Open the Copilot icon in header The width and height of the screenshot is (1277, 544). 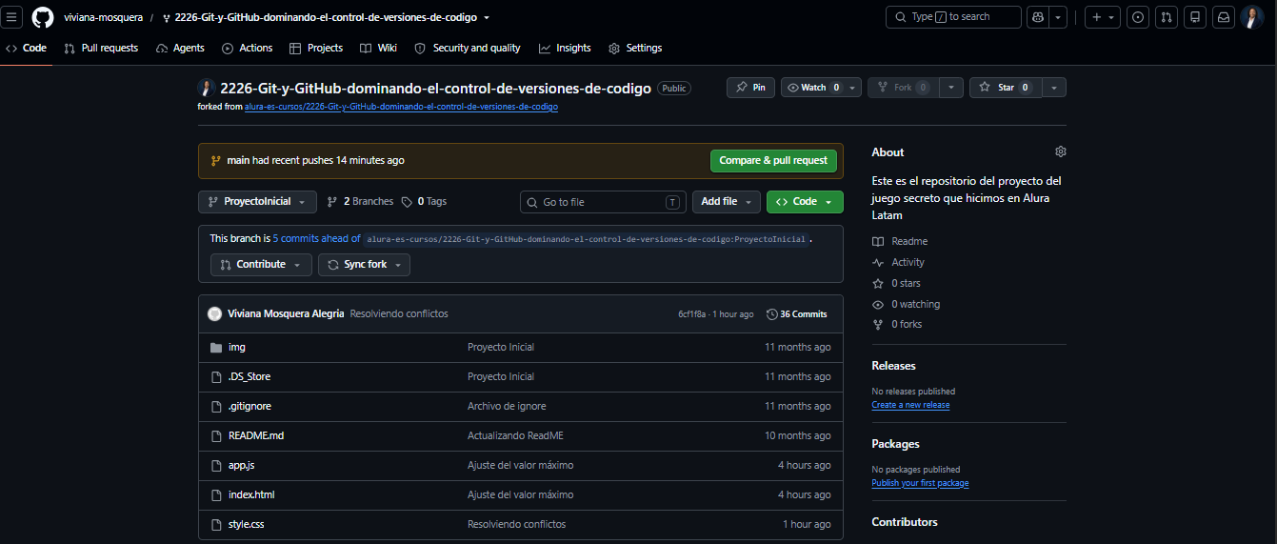[1038, 17]
